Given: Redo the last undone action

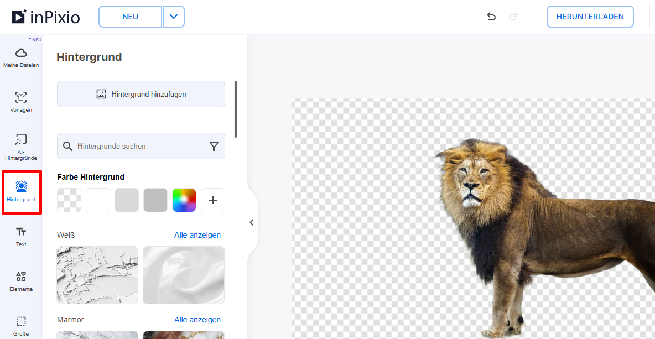Looking at the screenshot, I should [x=513, y=17].
